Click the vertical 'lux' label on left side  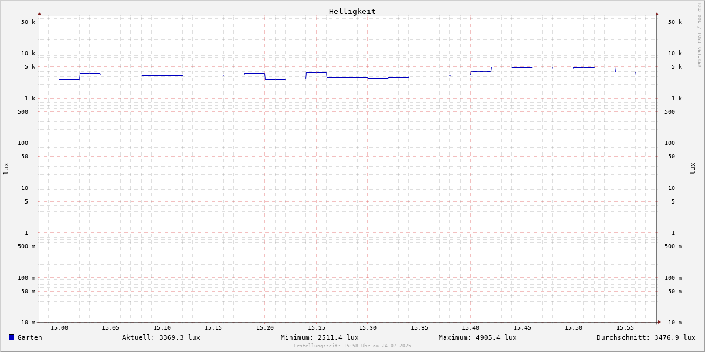6,168
